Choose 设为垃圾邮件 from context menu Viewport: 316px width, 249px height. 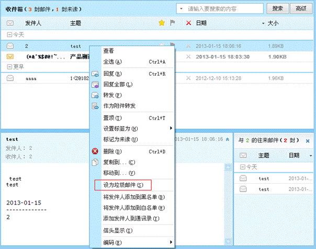pyautogui.click(x=122, y=185)
